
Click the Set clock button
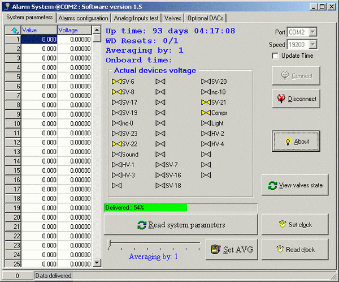[x=295, y=225]
